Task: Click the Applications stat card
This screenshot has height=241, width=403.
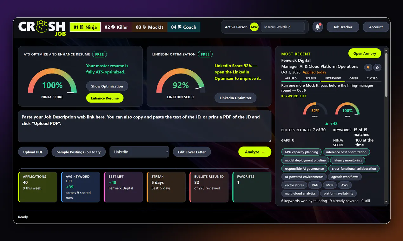Action: pyautogui.click(x=38, y=187)
